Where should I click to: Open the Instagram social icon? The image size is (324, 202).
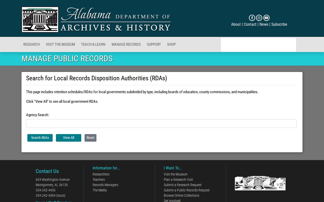[259, 18]
